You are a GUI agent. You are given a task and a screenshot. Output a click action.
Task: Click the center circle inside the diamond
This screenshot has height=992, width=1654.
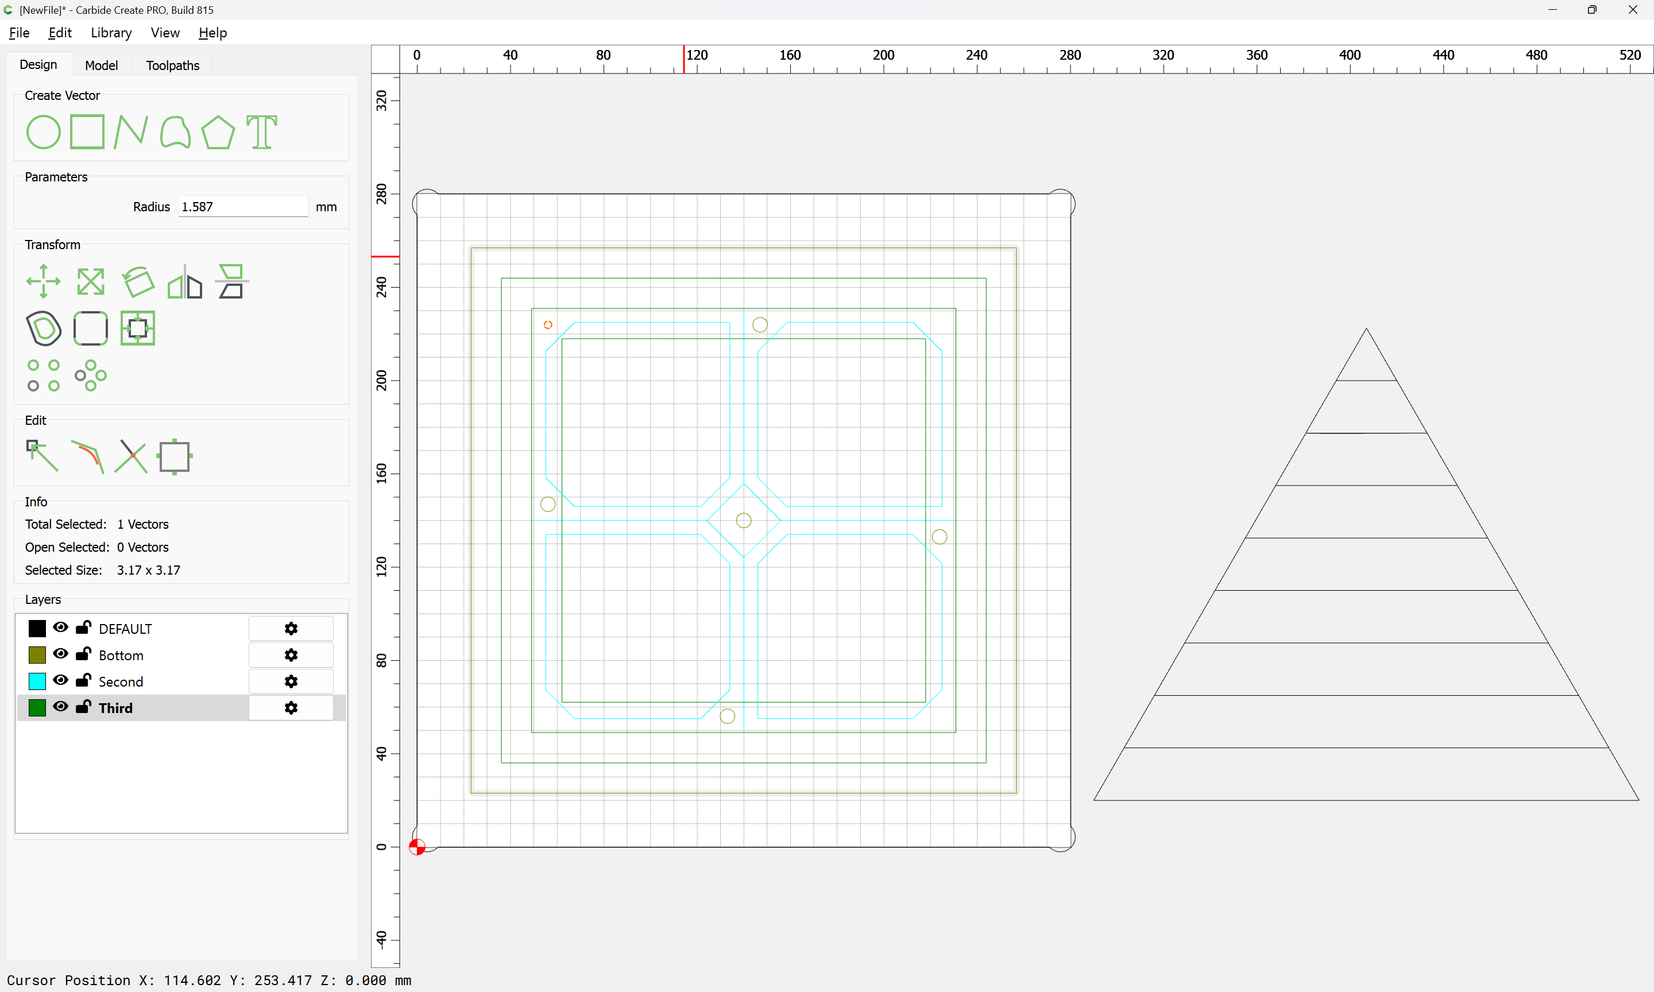[x=743, y=520]
